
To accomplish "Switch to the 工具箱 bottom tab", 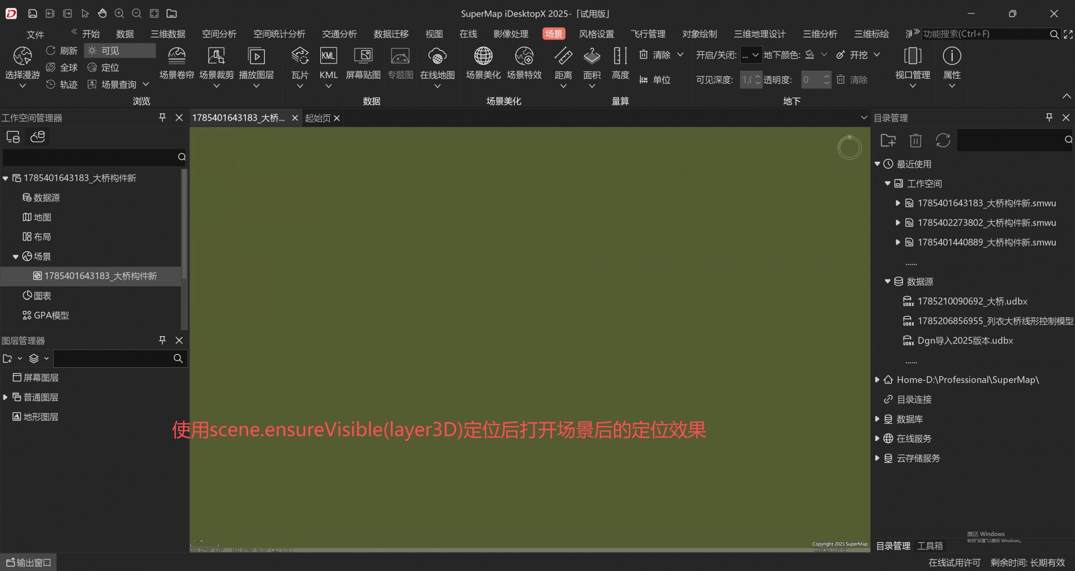I will click(930, 546).
